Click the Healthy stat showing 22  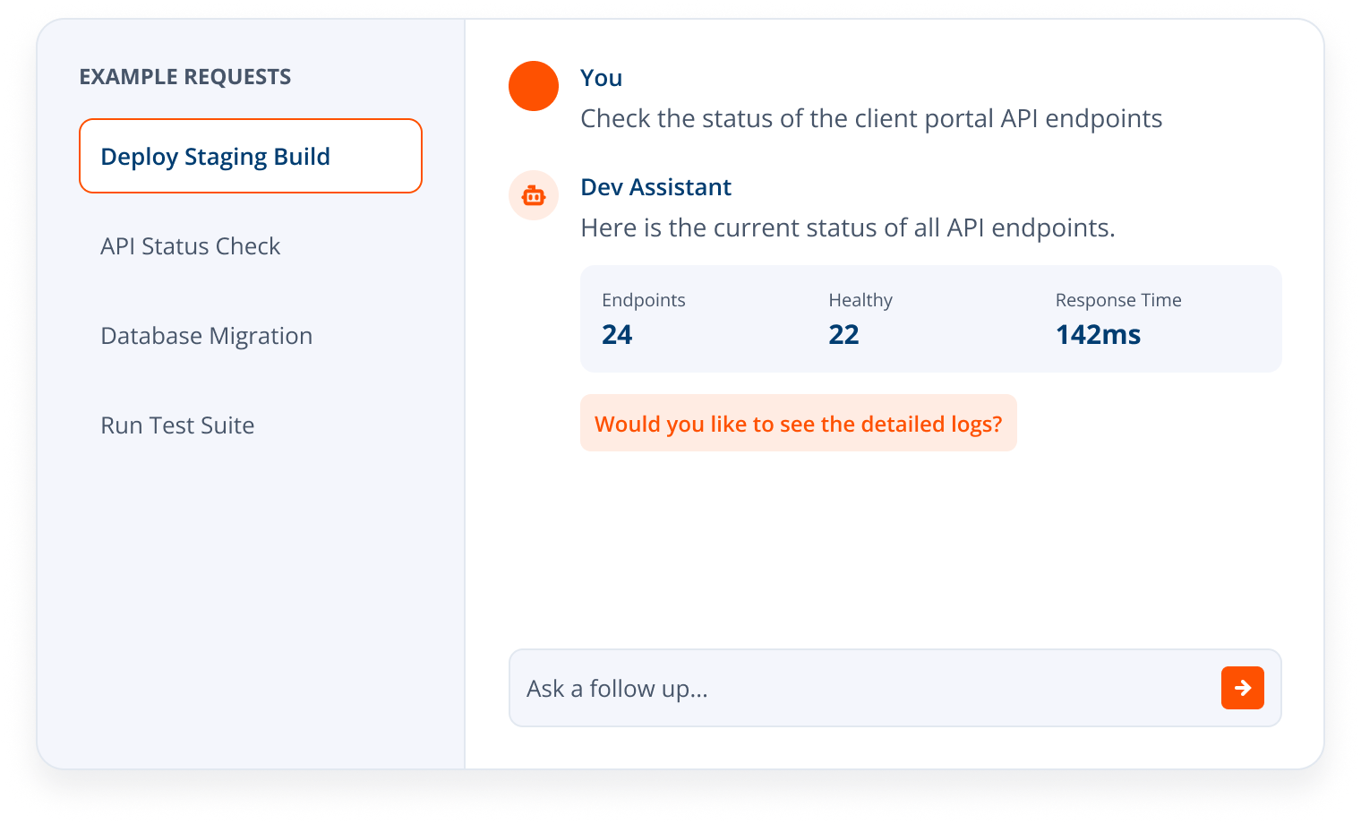coord(843,334)
